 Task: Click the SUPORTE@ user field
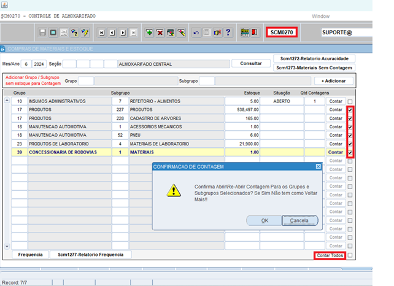coord(347,33)
